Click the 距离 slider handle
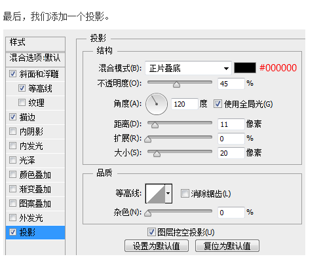 click(x=155, y=125)
